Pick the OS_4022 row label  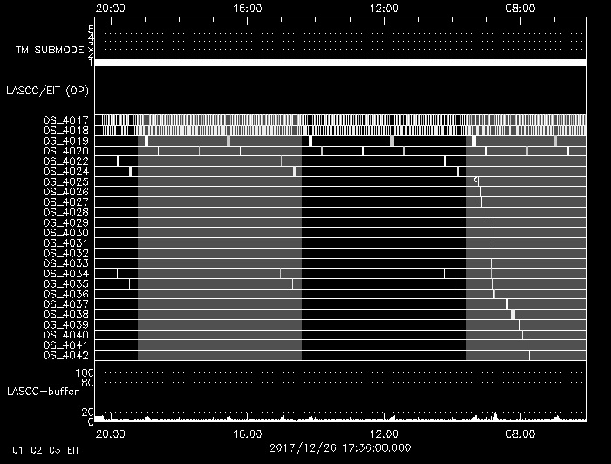coord(65,160)
